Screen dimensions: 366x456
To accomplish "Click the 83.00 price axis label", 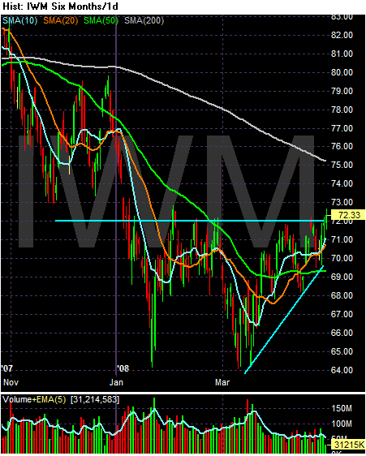I will point(342,16).
